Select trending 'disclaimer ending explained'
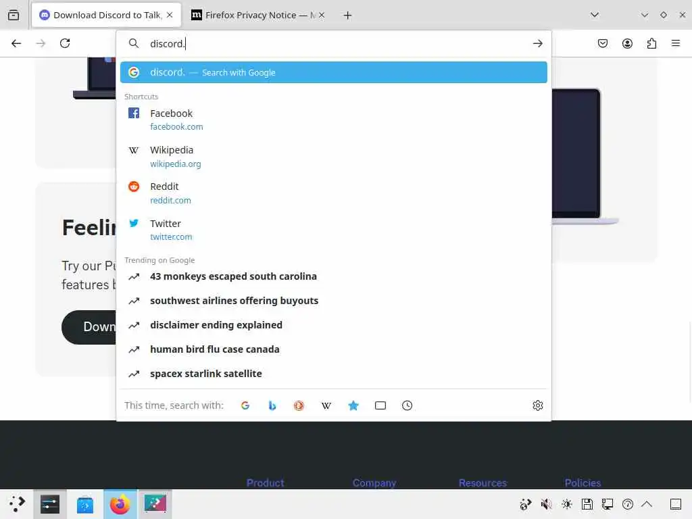This screenshot has height=519, width=692. pos(334,325)
